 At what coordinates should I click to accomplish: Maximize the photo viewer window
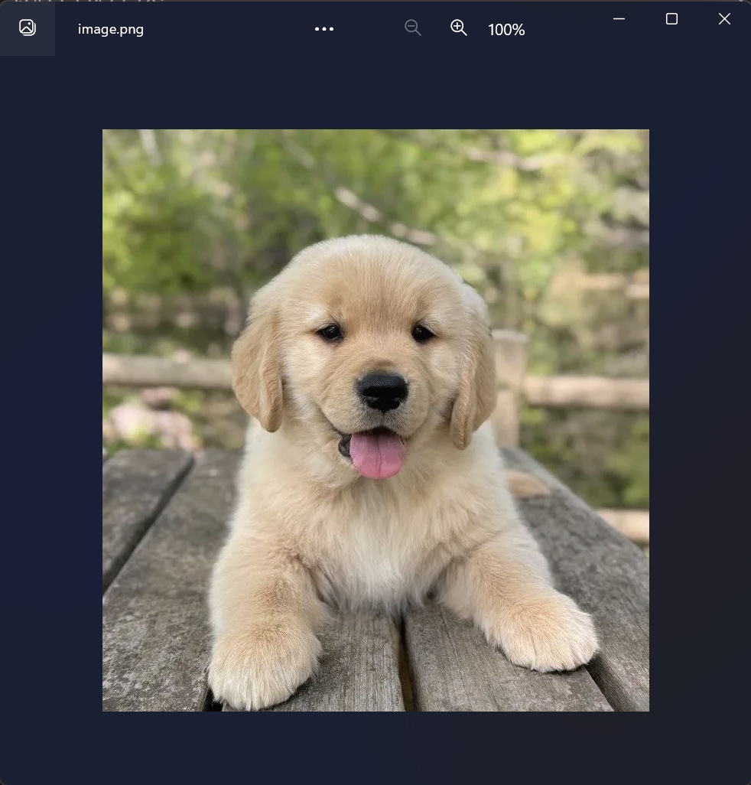click(x=671, y=19)
